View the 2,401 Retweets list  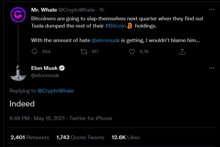pos(30,137)
